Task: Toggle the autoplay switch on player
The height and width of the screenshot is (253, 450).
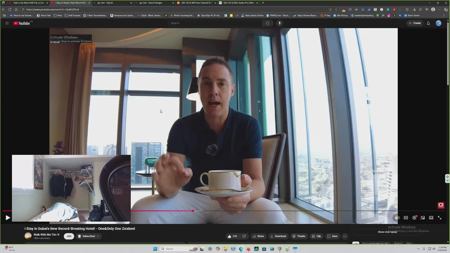Action: (x=397, y=218)
